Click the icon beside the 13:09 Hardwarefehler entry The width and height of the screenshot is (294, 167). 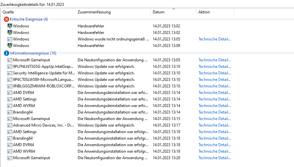click(x=10, y=46)
